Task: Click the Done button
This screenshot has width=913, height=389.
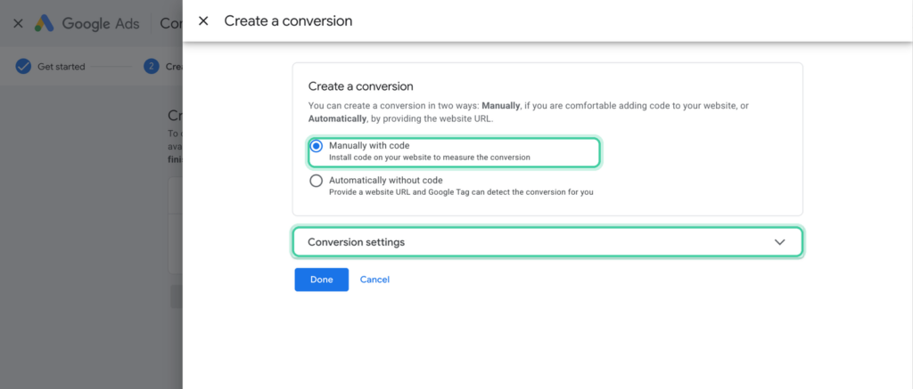Action: [321, 280]
